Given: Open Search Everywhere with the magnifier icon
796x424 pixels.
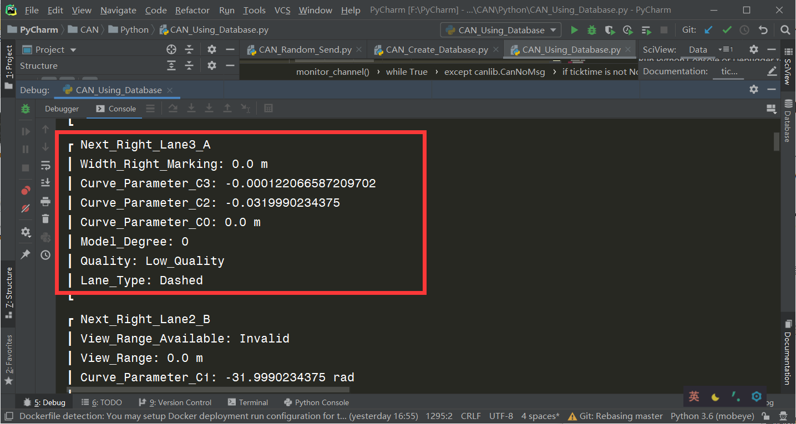Looking at the screenshot, I should (x=785, y=29).
